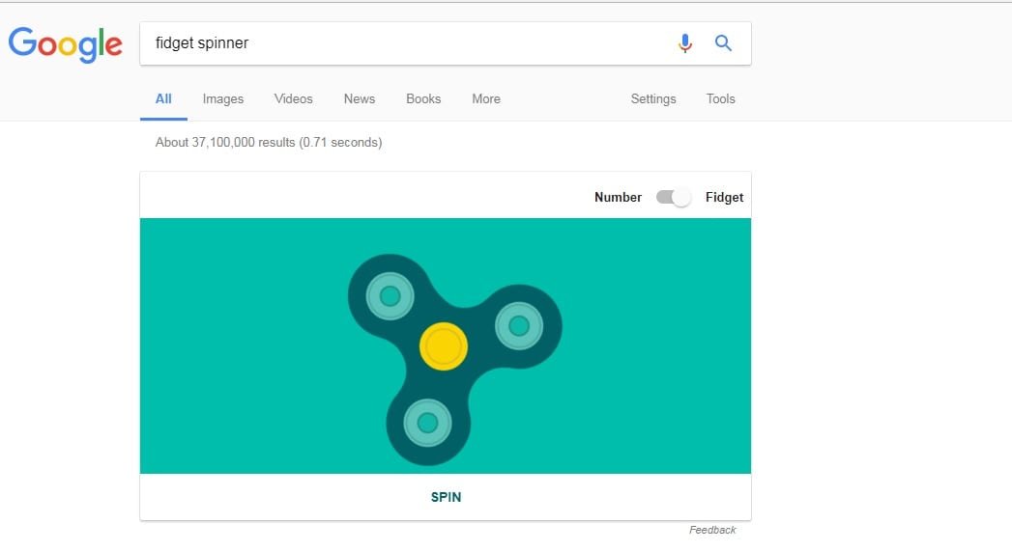Click the Google logo
Screen dimensions: 1012x551
coord(65,43)
